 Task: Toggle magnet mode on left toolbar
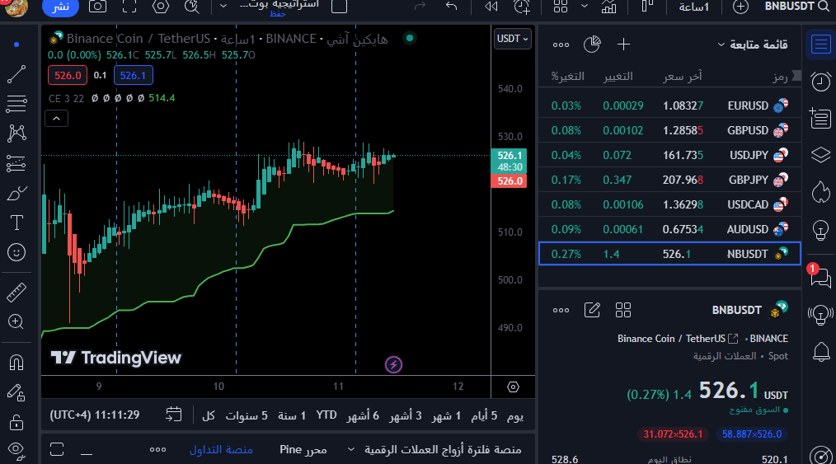[x=16, y=363]
